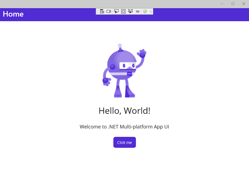
Task: Open the binding failures braces indicator
Action: click(138, 11)
